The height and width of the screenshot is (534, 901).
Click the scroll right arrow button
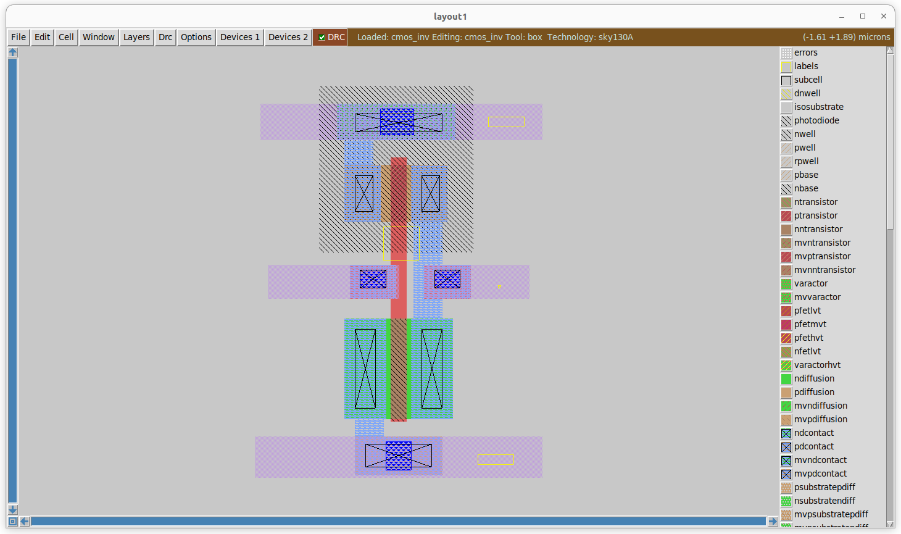click(773, 522)
